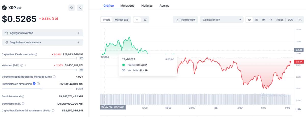
Task: Switch to line chart view icon
Action: tap(137, 20)
